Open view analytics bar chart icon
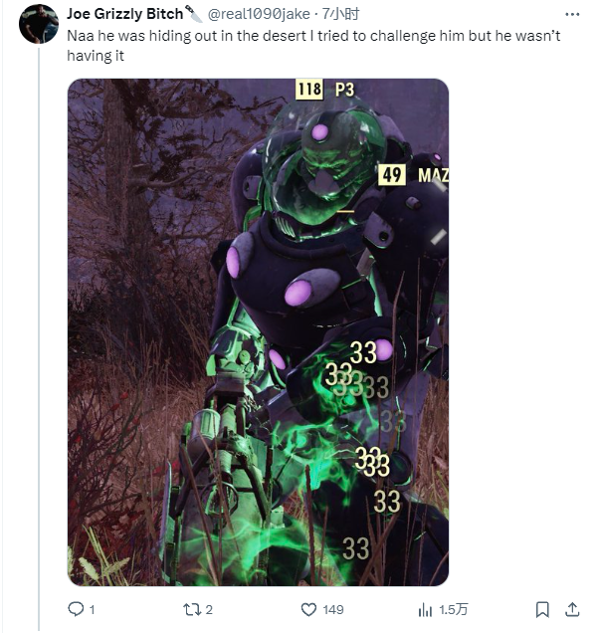This screenshot has height=633, width=598. coord(425,609)
